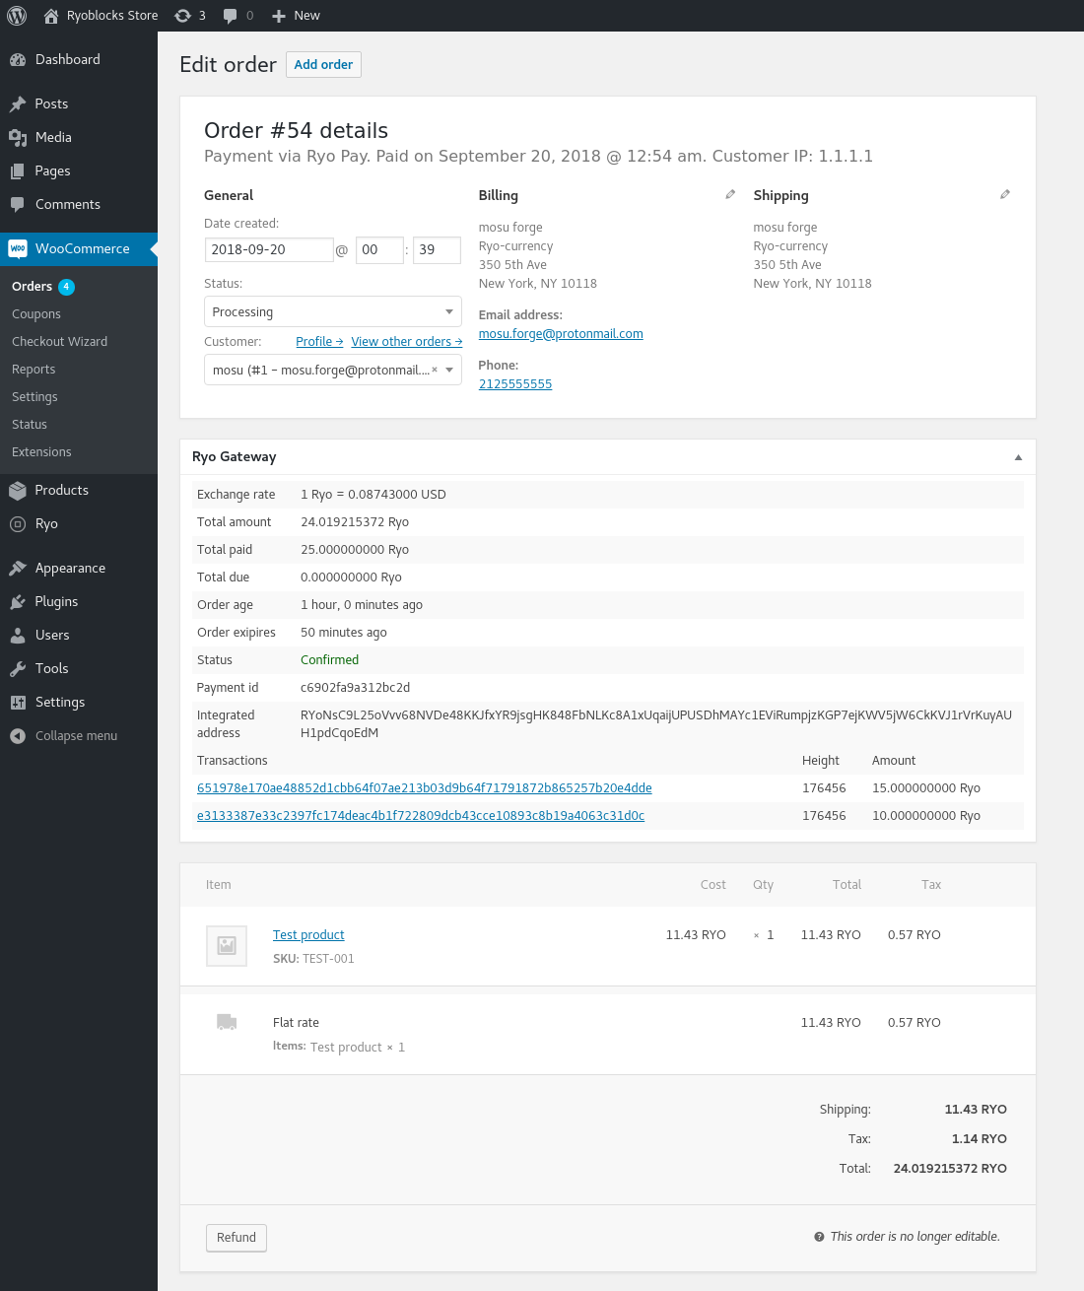Viewport: 1084px width, 1291px height.
Task: Click the Plugins plug icon
Action: tap(18, 601)
